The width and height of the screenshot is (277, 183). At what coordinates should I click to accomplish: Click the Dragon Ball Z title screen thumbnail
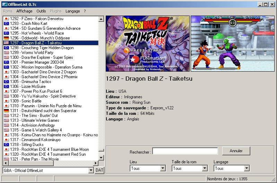(x=147, y=44)
